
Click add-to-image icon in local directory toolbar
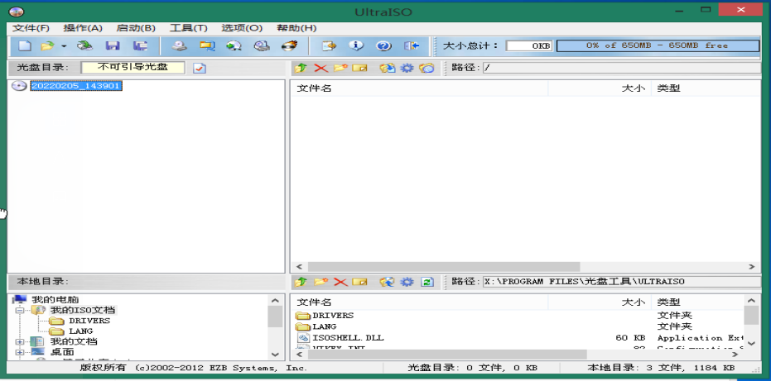[x=388, y=282]
